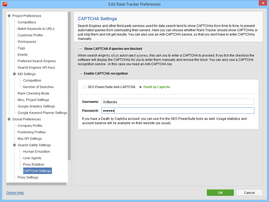Disable the Enable CAPTCHA recognition checkbox
This screenshot has width=269, height=202.
[81, 74]
